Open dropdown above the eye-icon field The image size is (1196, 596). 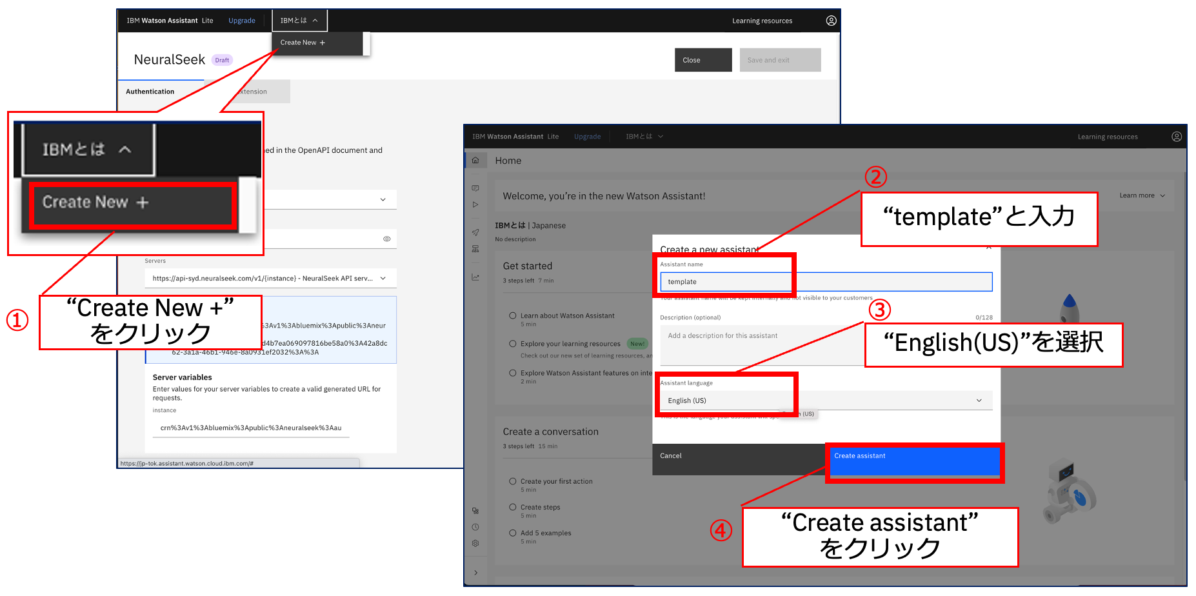tap(329, 200)
